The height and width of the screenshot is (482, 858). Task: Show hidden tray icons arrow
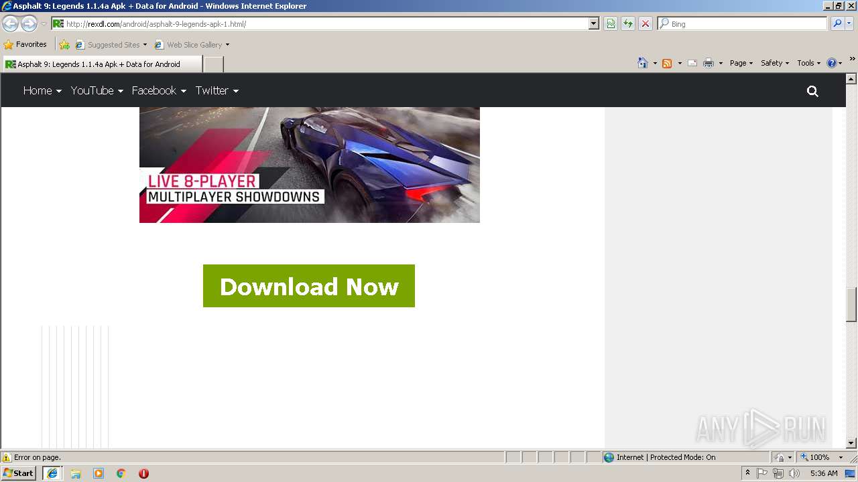tap(747, 473)
